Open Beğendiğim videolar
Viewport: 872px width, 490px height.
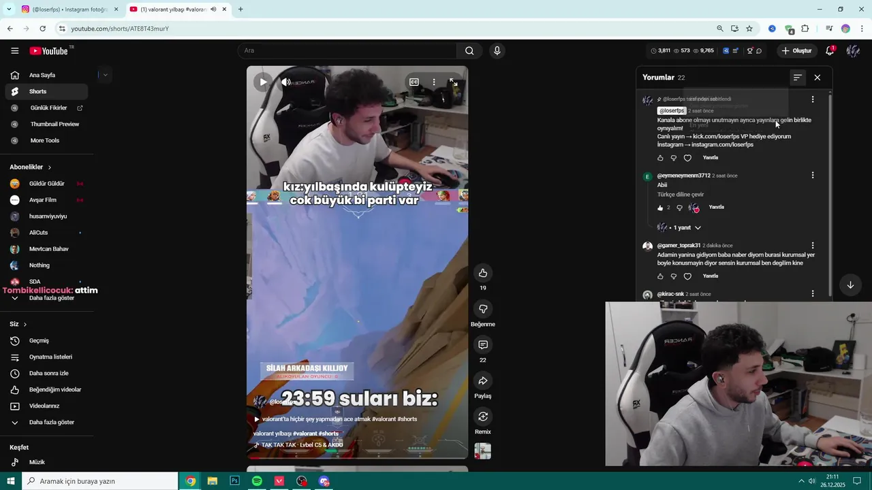pyautogui.click(x=46, y=389)
